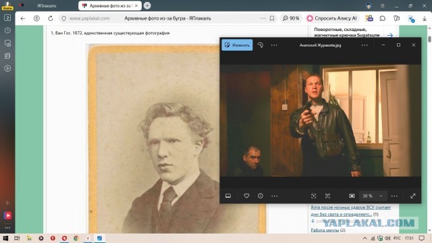Image resolution: width=432 pixels, height=243 pixels.
Task: Click the 90 % zoom indicator in address bar
Action: pyautogui.click(x=291, y=18)
